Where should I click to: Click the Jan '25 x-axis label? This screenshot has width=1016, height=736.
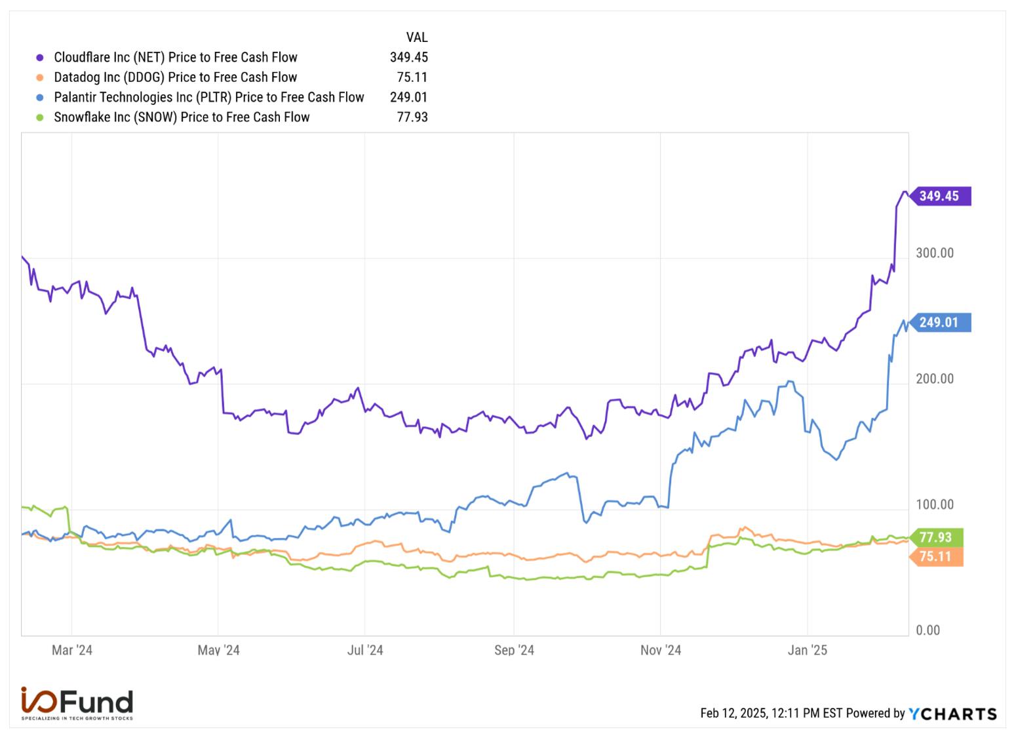coord(808,650)
